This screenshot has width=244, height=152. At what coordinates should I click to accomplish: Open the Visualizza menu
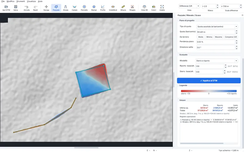[x=31, y=2]
